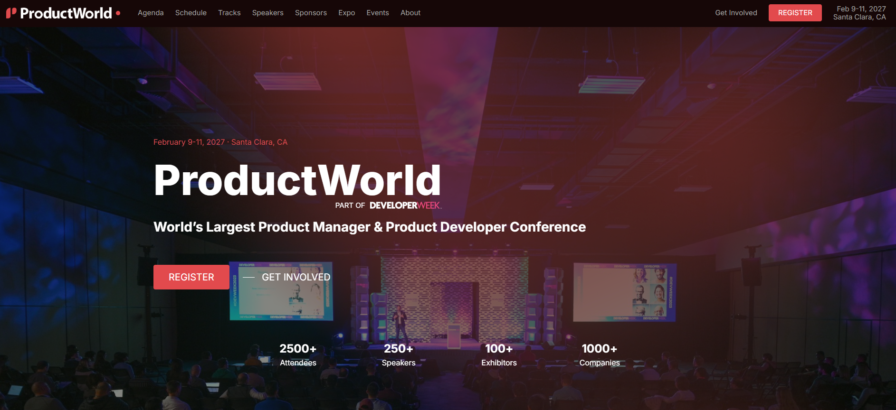Click the DeveloperWeek logo under the title

tap(406, 205)
